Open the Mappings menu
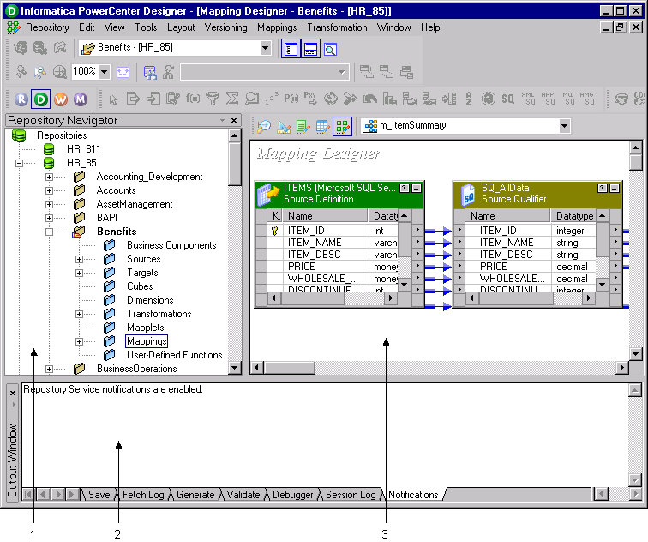Screen dimensions: 648x542 [277, 27]
